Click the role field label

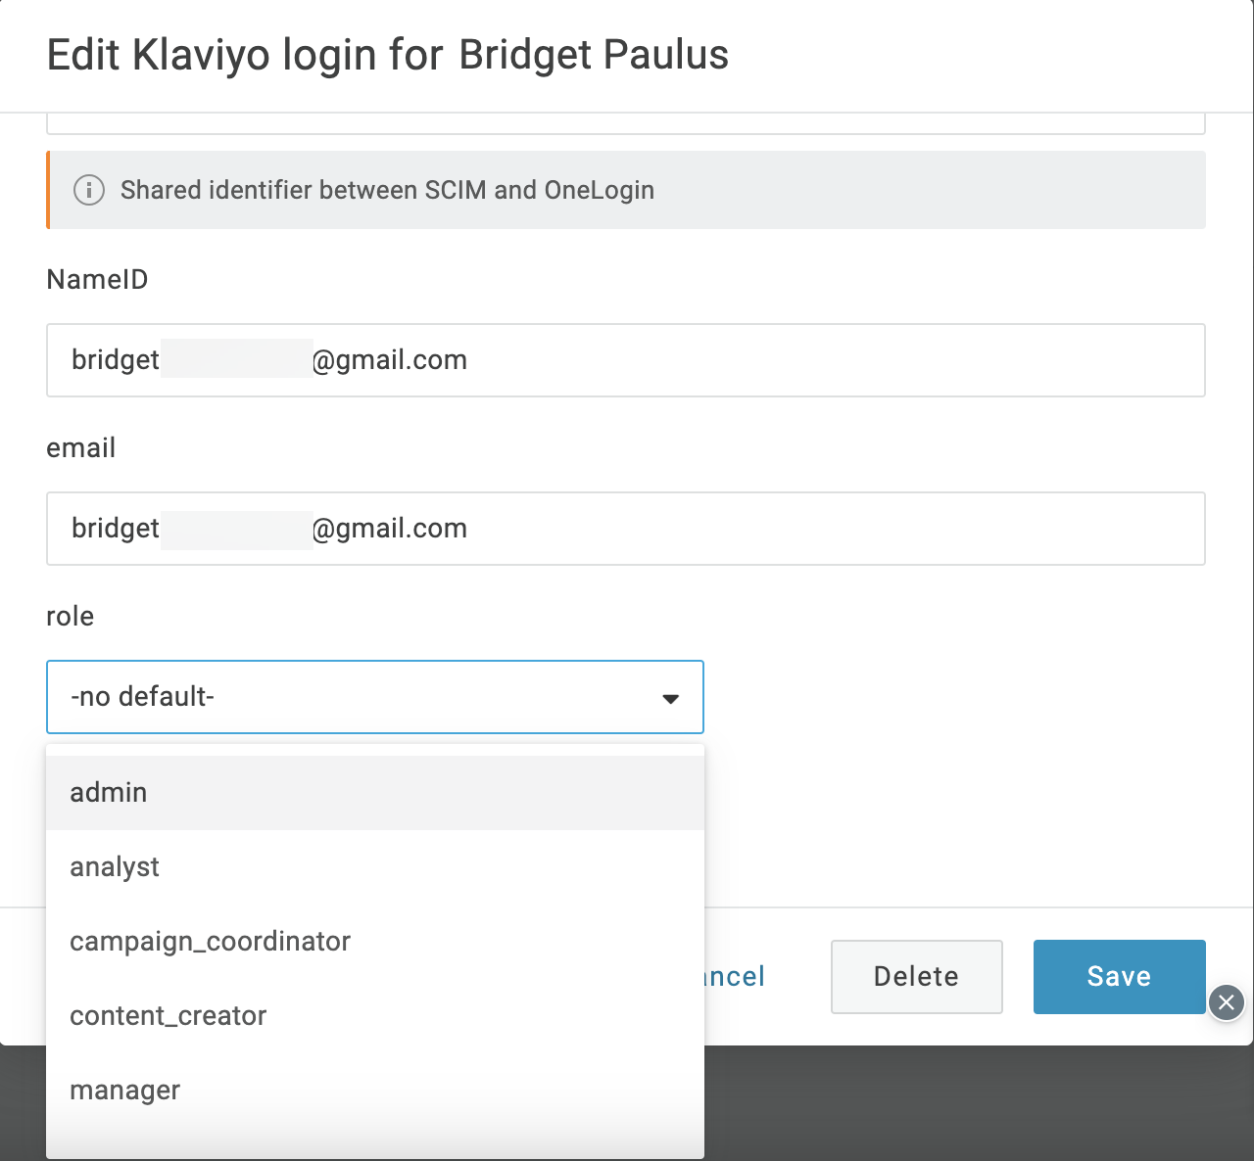click(71, 617)
